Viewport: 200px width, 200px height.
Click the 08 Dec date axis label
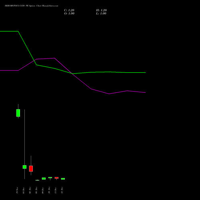point(36,190)
